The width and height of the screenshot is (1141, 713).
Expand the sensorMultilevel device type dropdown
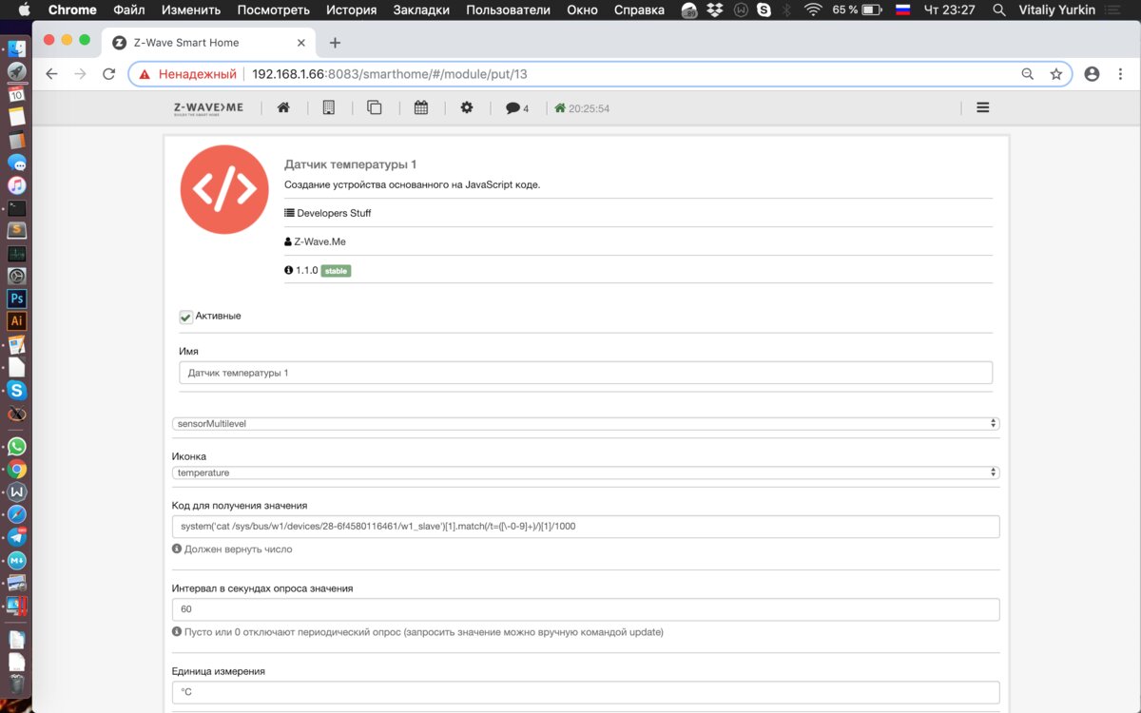(585, 424)
